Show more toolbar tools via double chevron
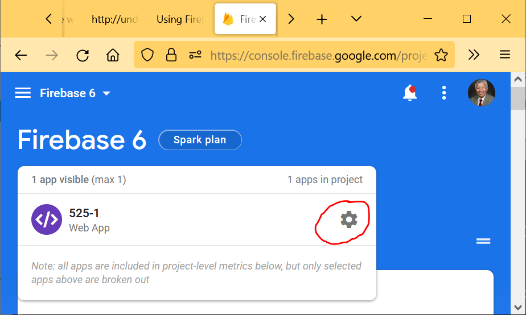The width and height of the screenshot is (526, 315). (474, 55)
